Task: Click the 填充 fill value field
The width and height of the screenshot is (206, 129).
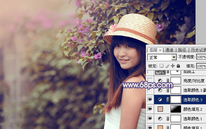Action: (201, 66)
